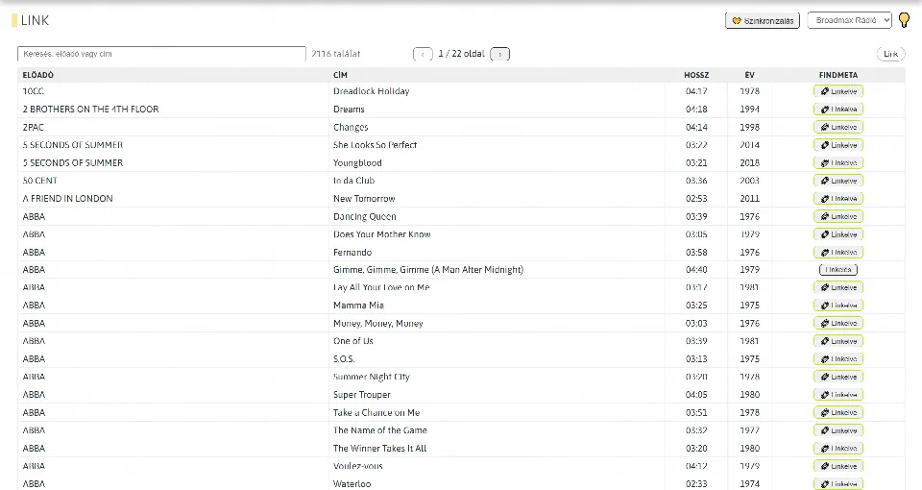Sort by the ELŐADÓ column header
The width and height of the screenshot is (922, 490).
pyautogui.click(x=38, y=75)
